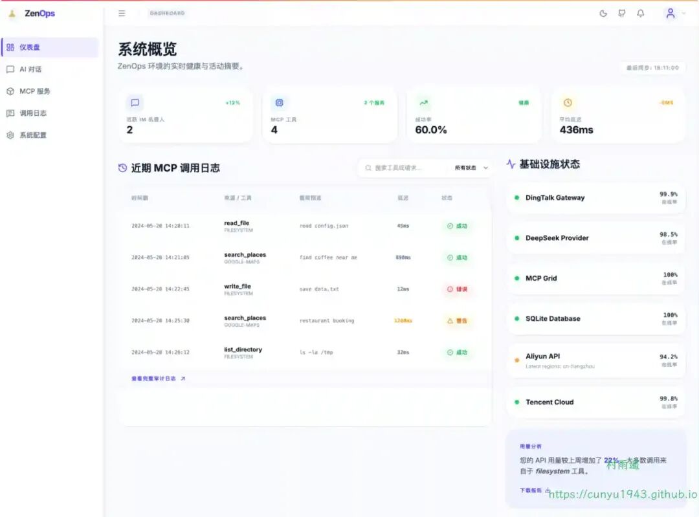Open the 调用日志 sidebar icon
The image size is (699, 517).
click(11, 113)
